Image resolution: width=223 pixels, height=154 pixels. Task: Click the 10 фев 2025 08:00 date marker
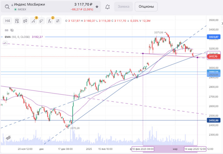pyautogui.click(x=143, y=149)
